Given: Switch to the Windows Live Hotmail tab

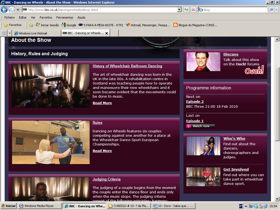Looking at the screenshot, I should pos(37,33).
